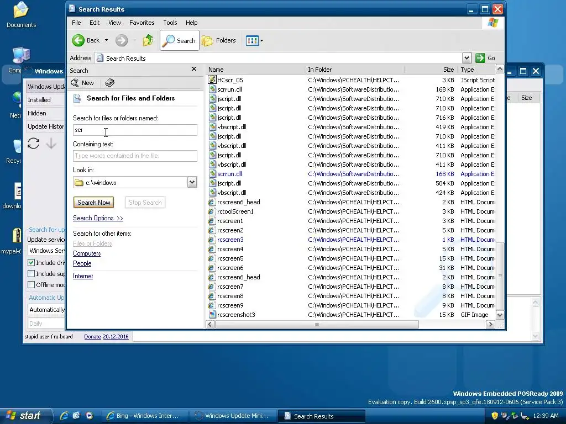Open the View menu
This screenshot has height=424, width=566.
(x=114, y=23)
